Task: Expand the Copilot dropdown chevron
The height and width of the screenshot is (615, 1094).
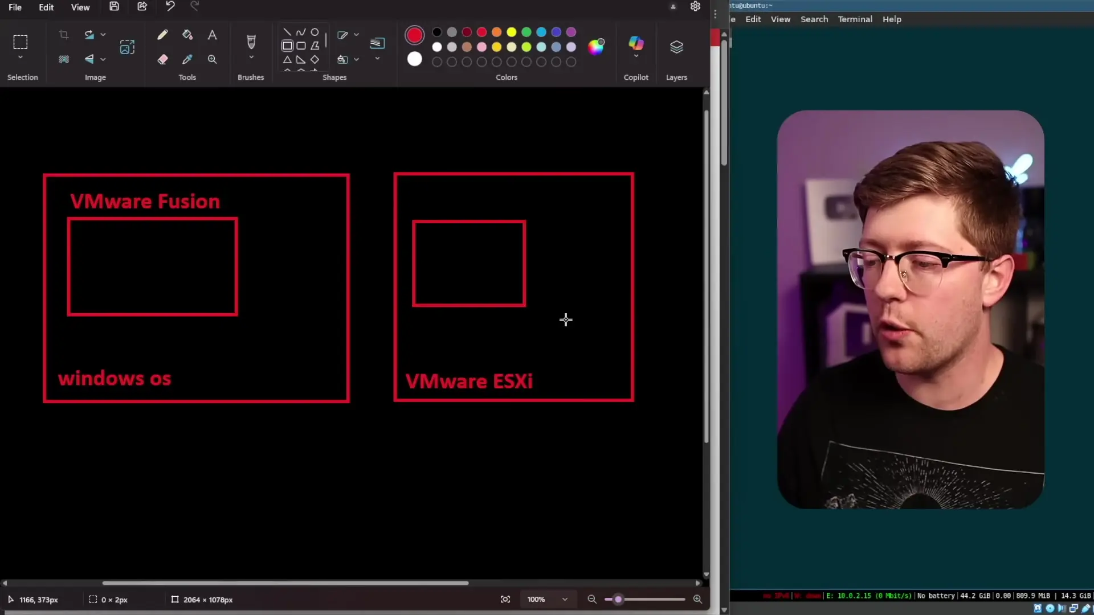Action: click(x=636, y=56)
